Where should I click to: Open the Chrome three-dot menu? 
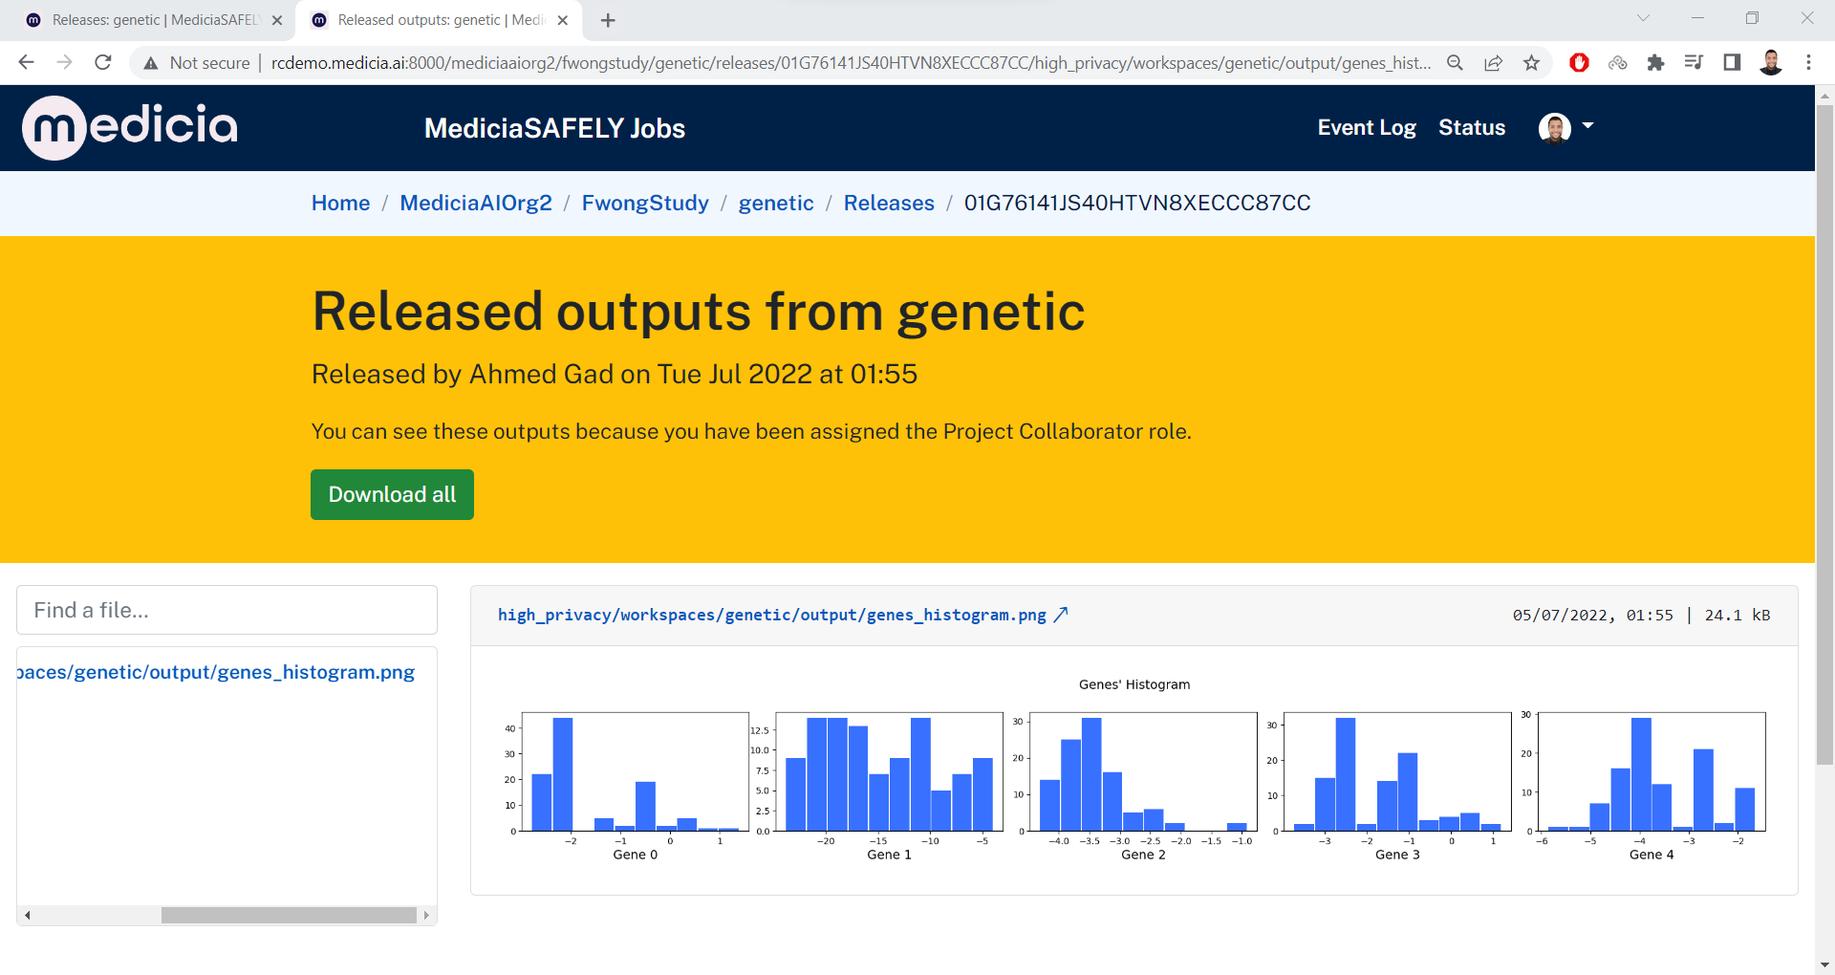tap(1808, 62)
